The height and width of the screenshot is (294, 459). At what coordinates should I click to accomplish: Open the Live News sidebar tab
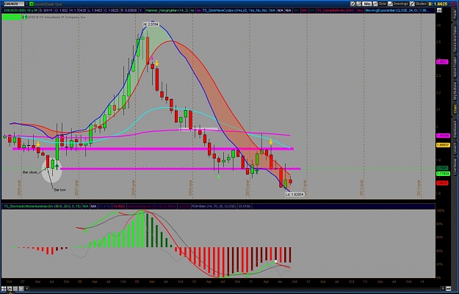455,166
